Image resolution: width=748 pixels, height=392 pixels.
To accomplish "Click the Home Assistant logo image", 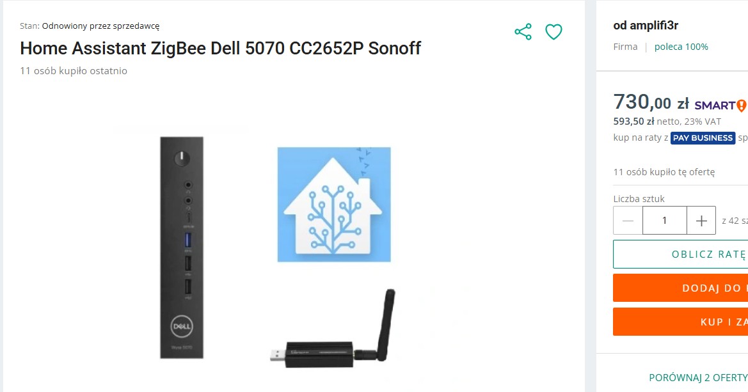I will (x=334, y=204).
